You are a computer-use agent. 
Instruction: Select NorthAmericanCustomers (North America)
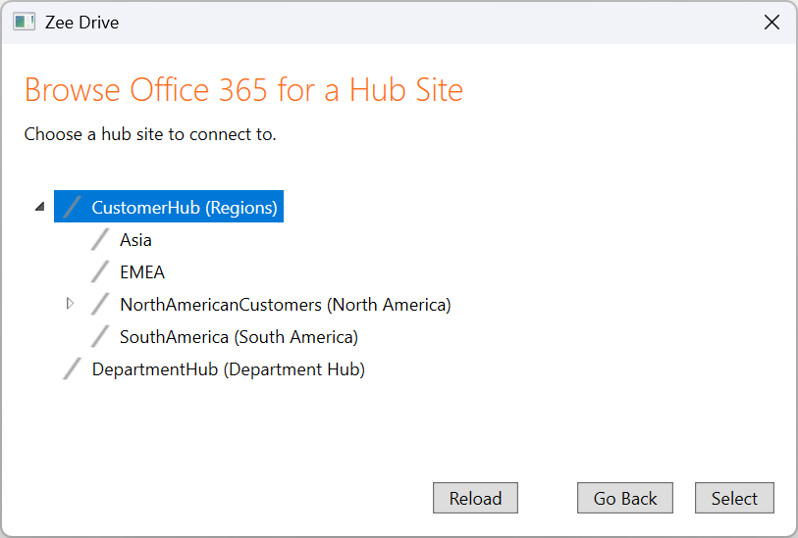(x=285, y=305)
